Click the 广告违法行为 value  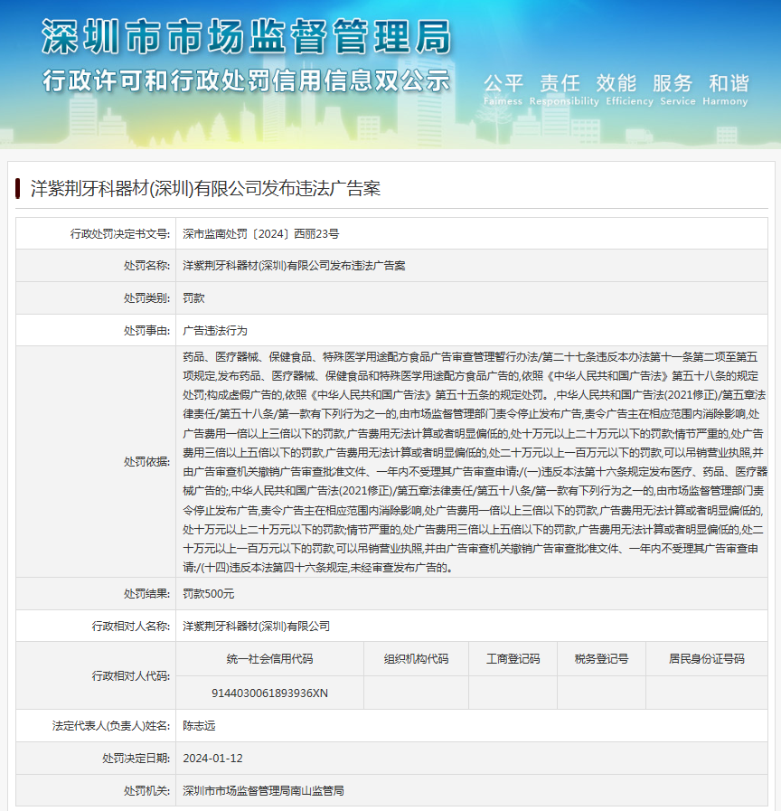tap(214, 331)
